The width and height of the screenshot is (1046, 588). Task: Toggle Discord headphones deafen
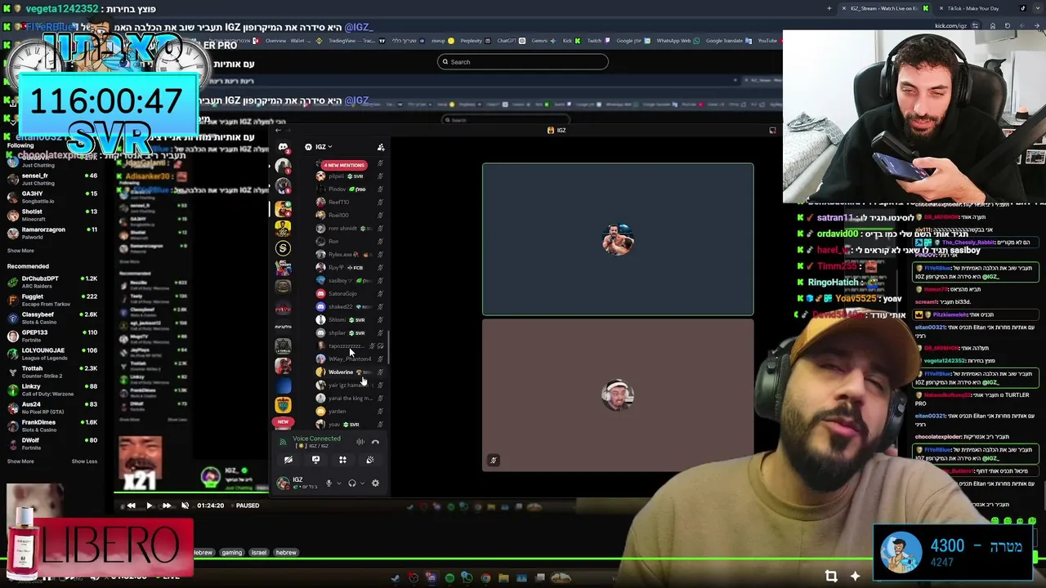[352, 483]
